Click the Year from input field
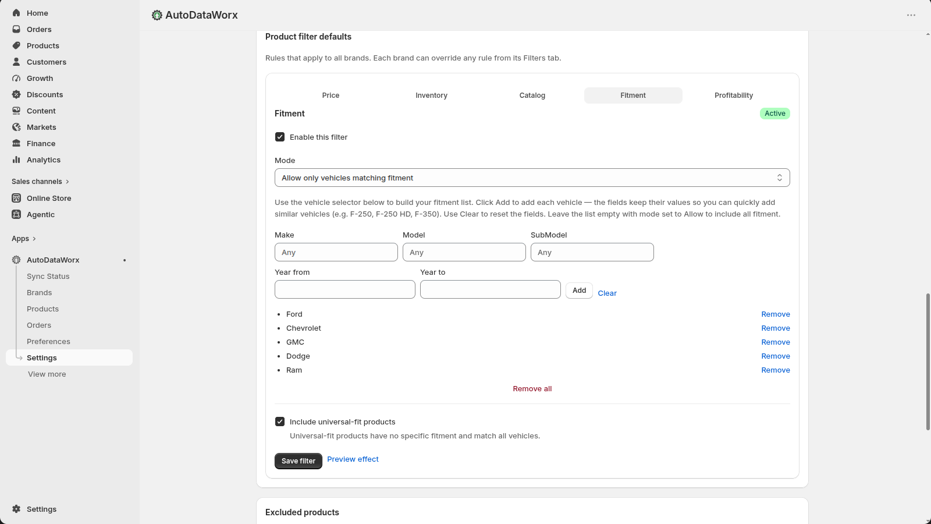This screenshot has height=524, width=931. pos(345,289)
